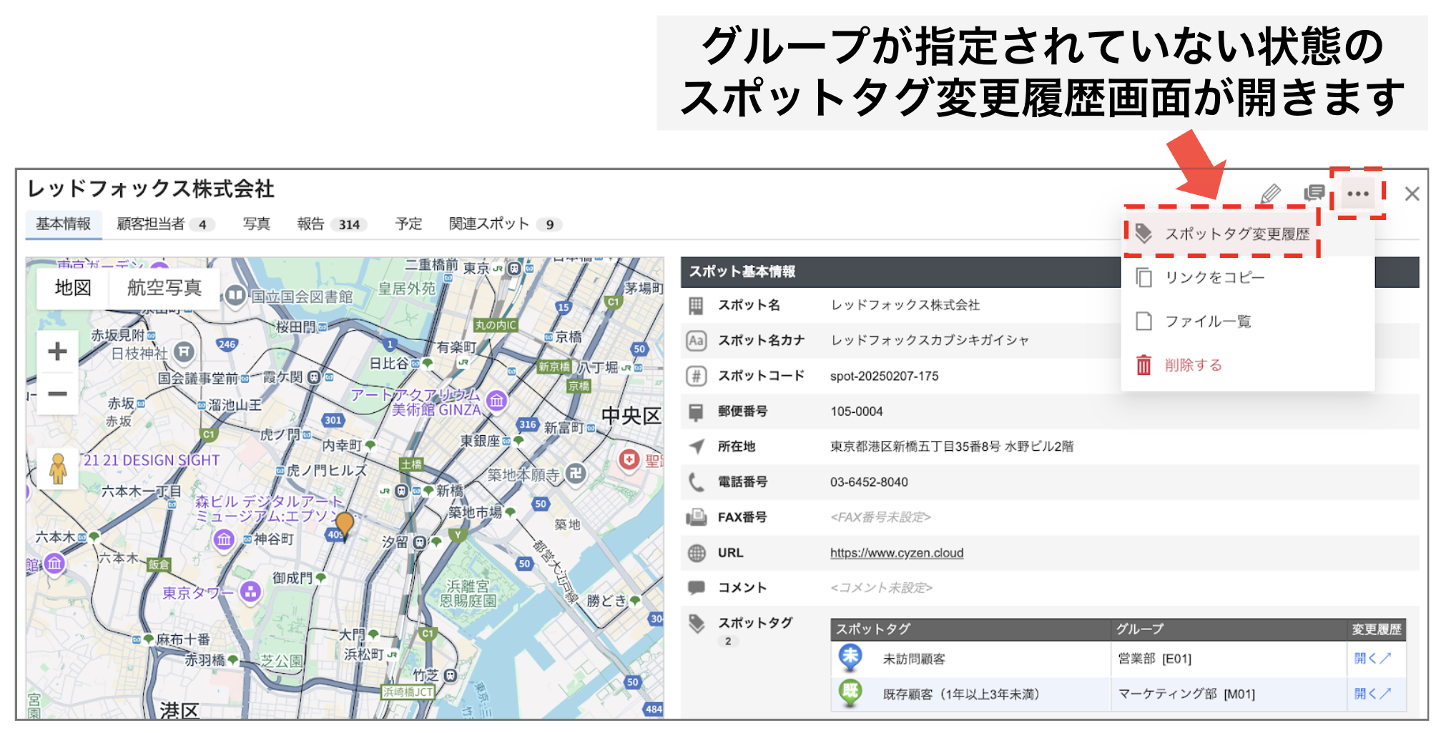This screenshot has width=1446, height=733.
Task: Click the Street View pegman icon
Action: (x=58, y=469)
